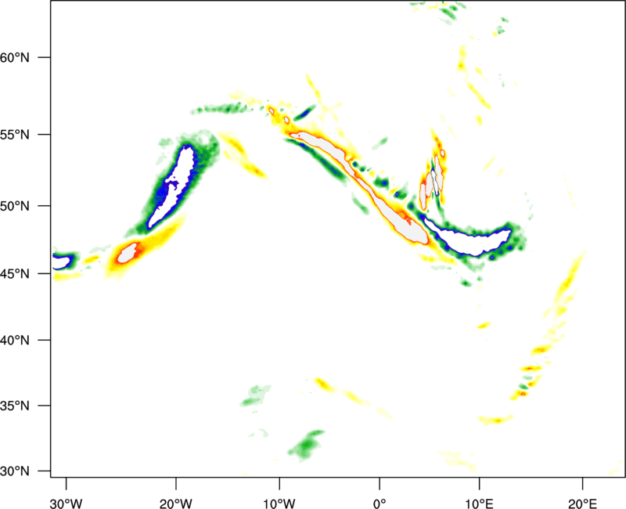Click the 30°N latitude label

[15, 471]
